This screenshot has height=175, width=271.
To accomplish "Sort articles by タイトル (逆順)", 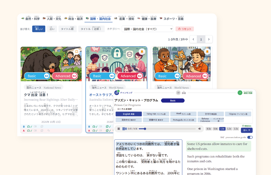I will pyautogui.click(x=91, y=29).
